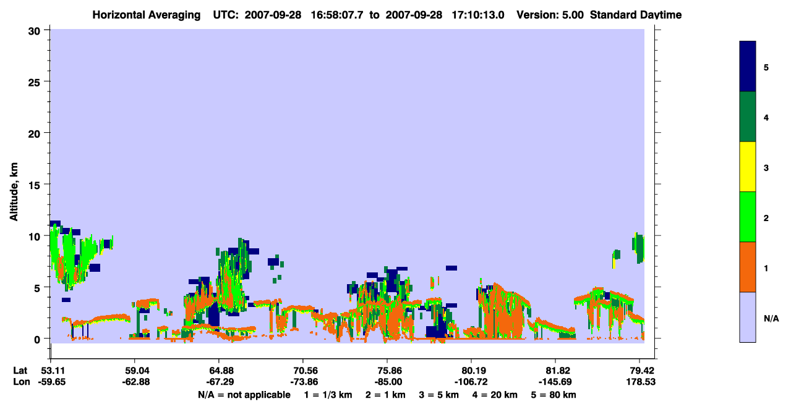
Task: Click the longitude value -67.29
Action: click(219, 382)
